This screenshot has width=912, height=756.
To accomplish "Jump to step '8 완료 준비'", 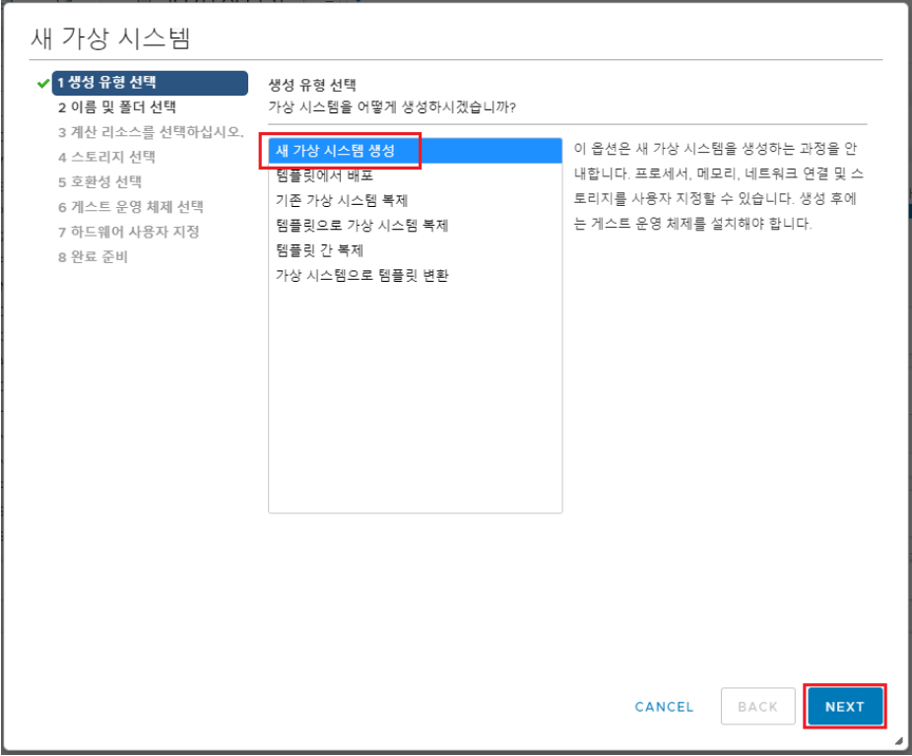I will point(93,257).
